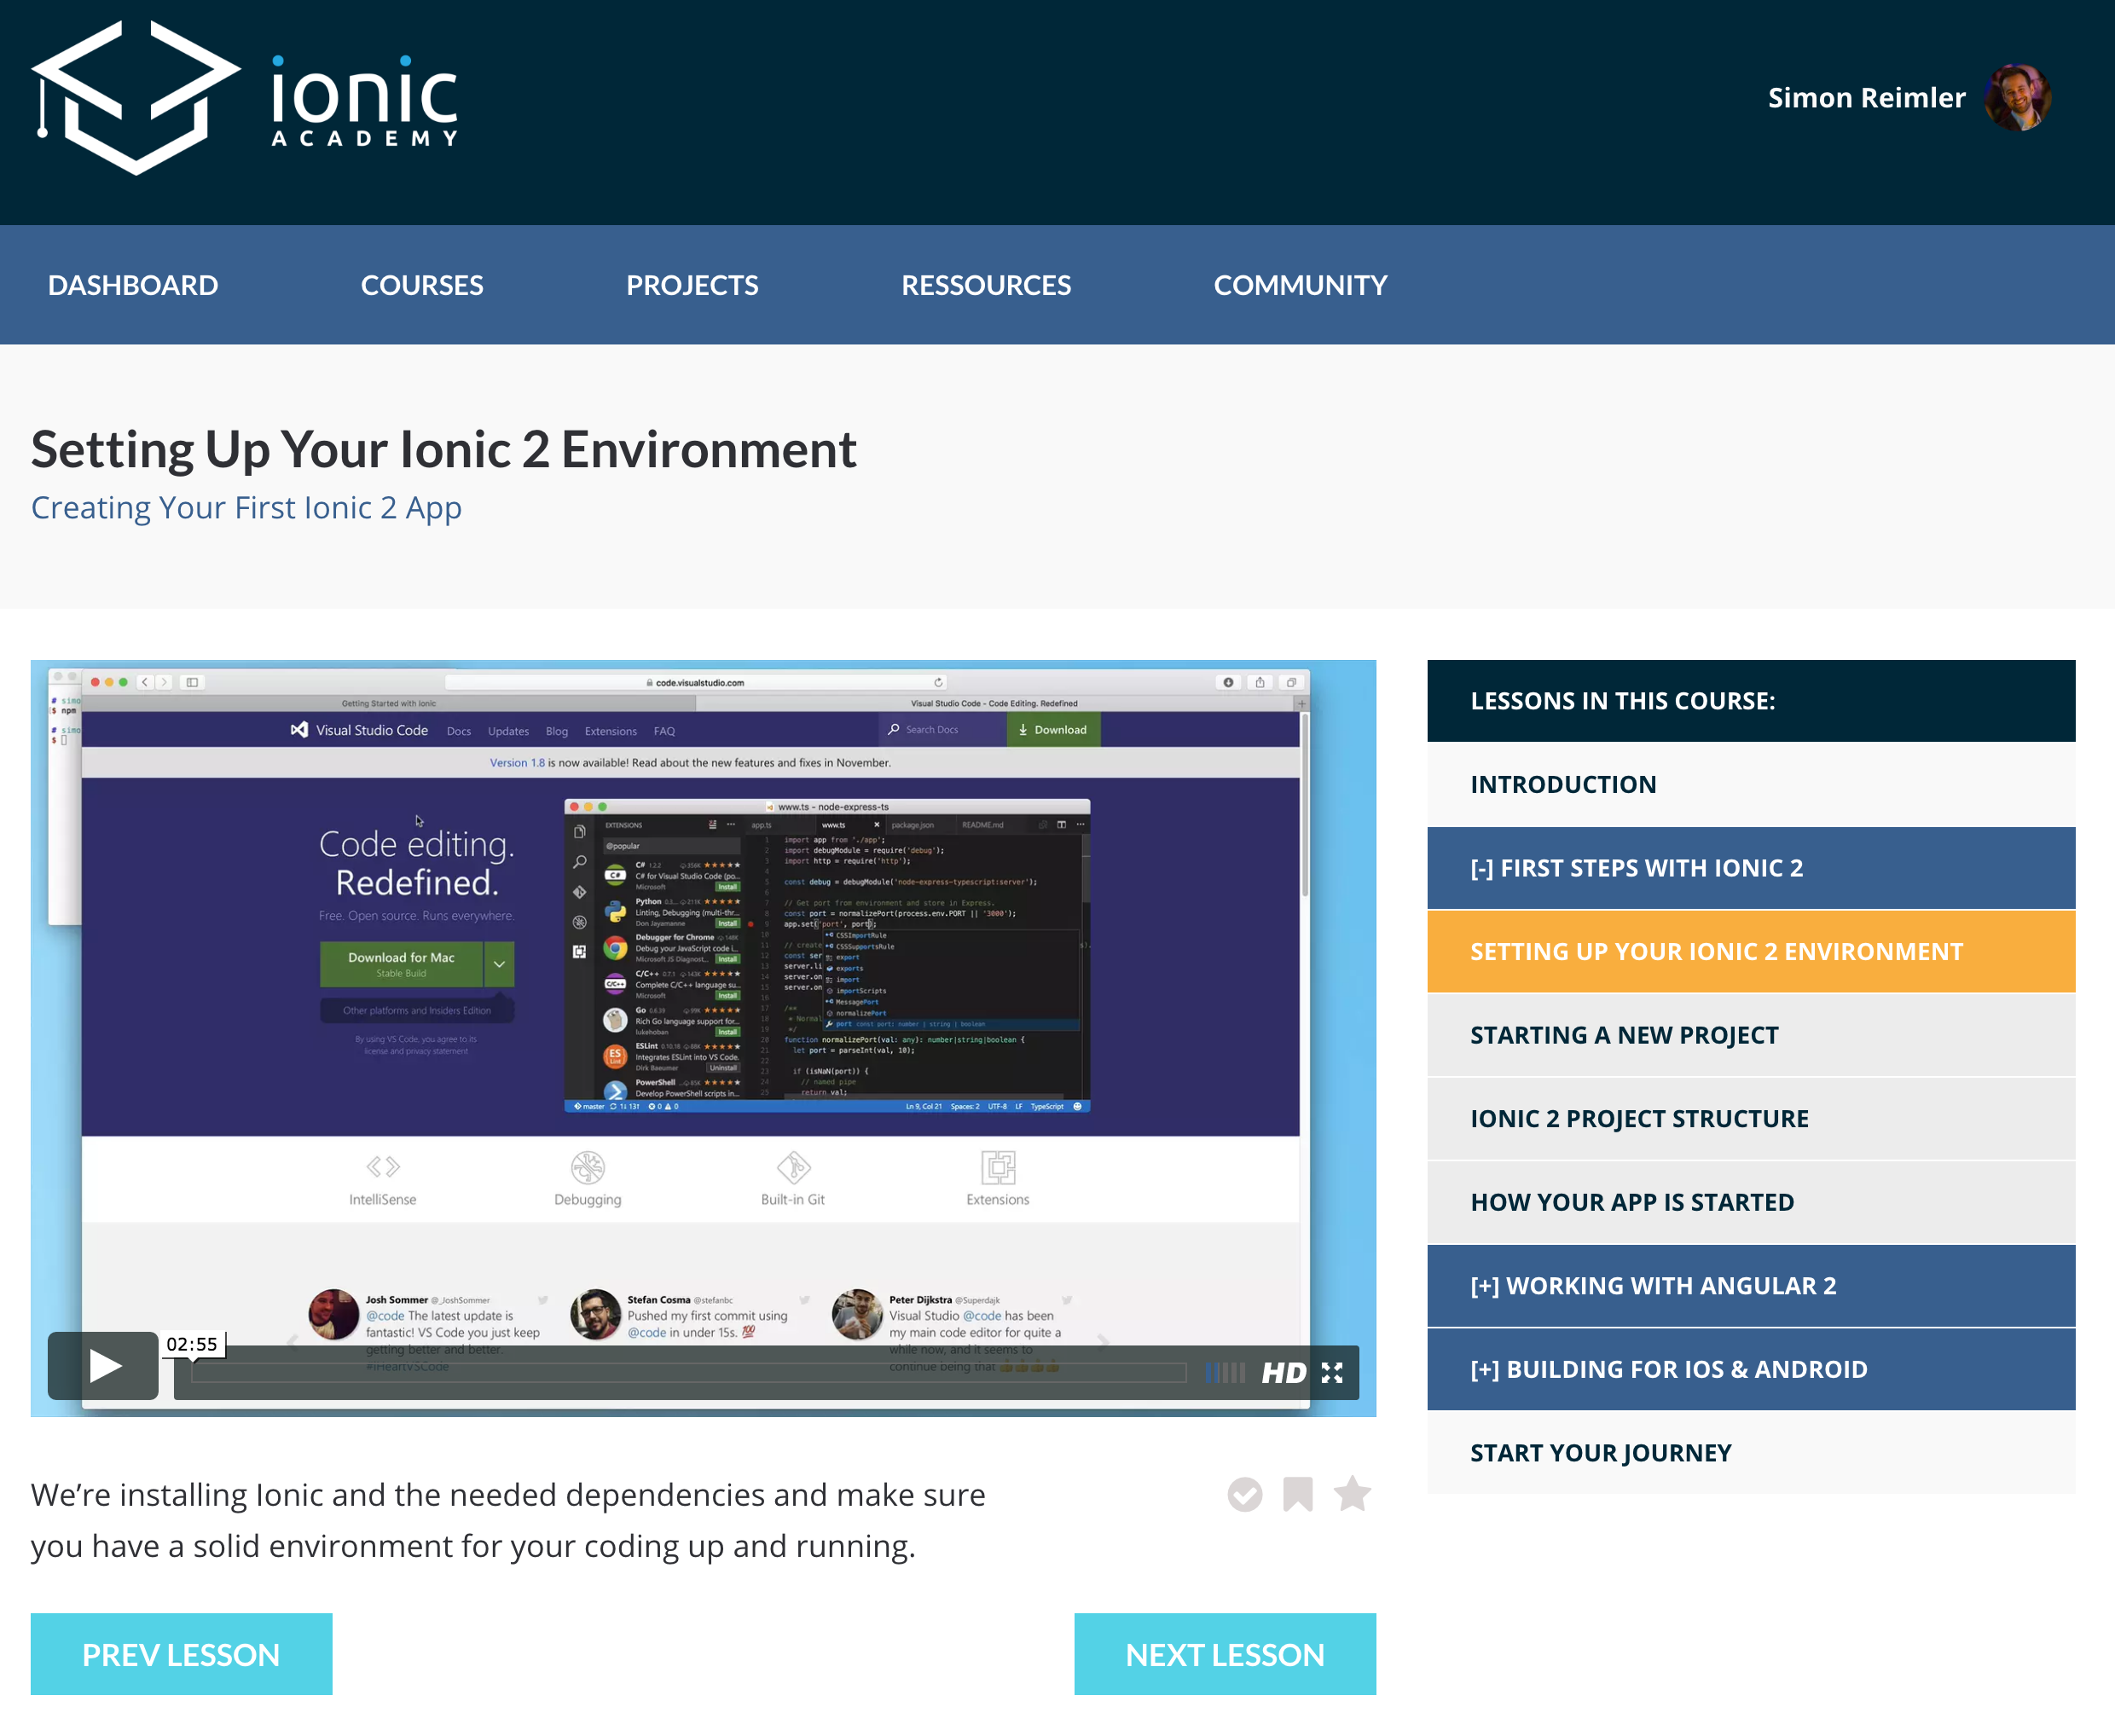Image resolution: width=2115 pixels, height=1736 pixels.
Task: Toggle the favorite star for this lesson
Action: (1352, 1494)
